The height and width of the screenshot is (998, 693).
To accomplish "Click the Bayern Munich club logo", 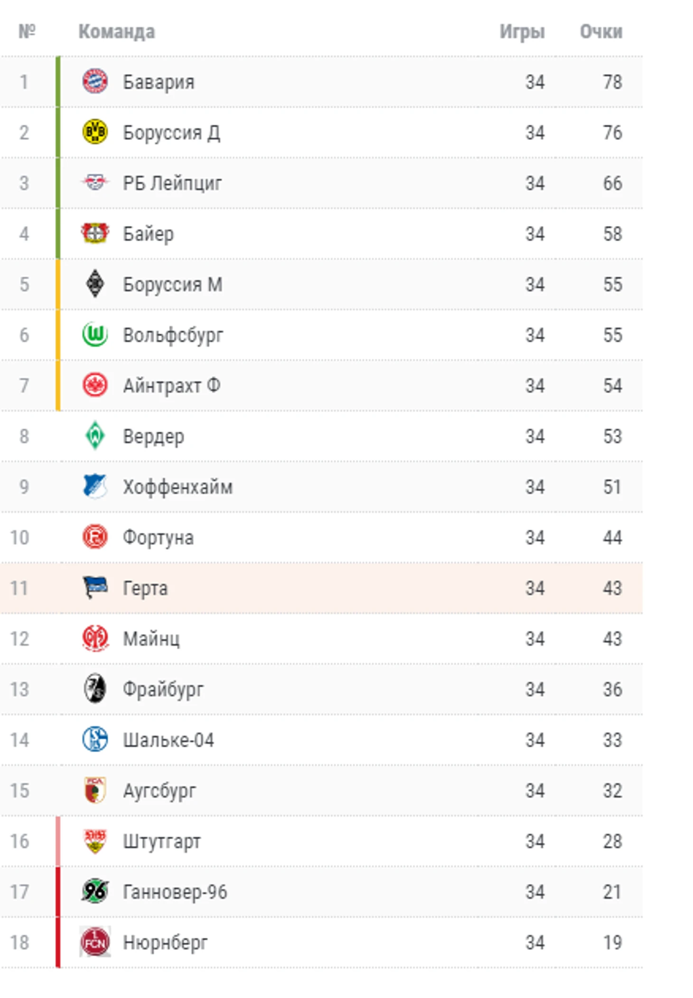I will tap(95, 81).
